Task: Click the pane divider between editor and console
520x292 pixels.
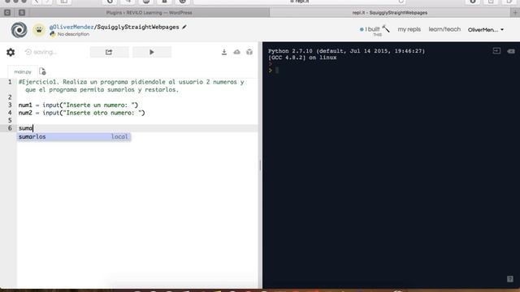Action: [x=260, y=165]
